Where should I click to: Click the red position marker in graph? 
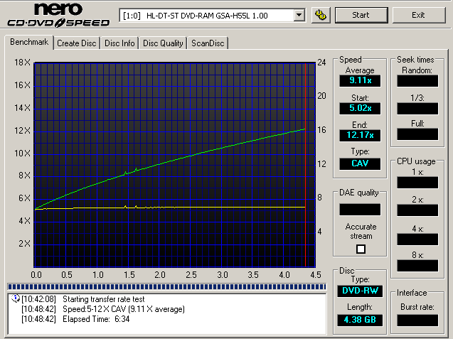(305, 165)
